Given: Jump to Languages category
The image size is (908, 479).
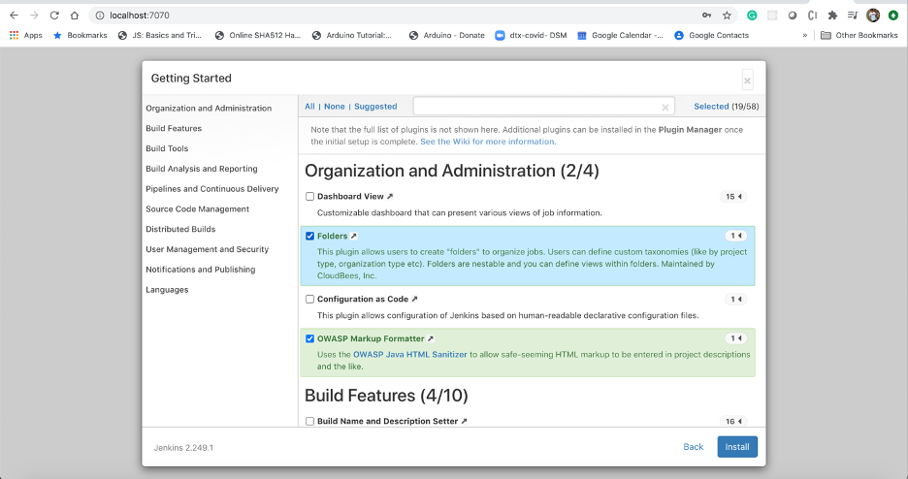Looking at the screenshot, I should (167, 290).
